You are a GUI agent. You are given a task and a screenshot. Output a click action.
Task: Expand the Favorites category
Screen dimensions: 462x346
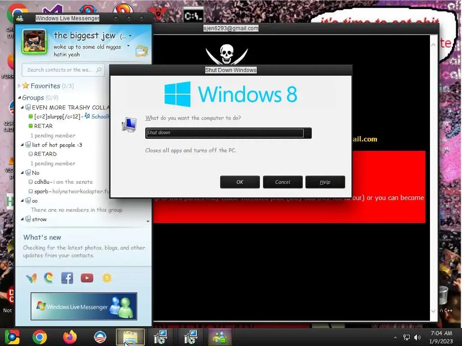[19, 86]
